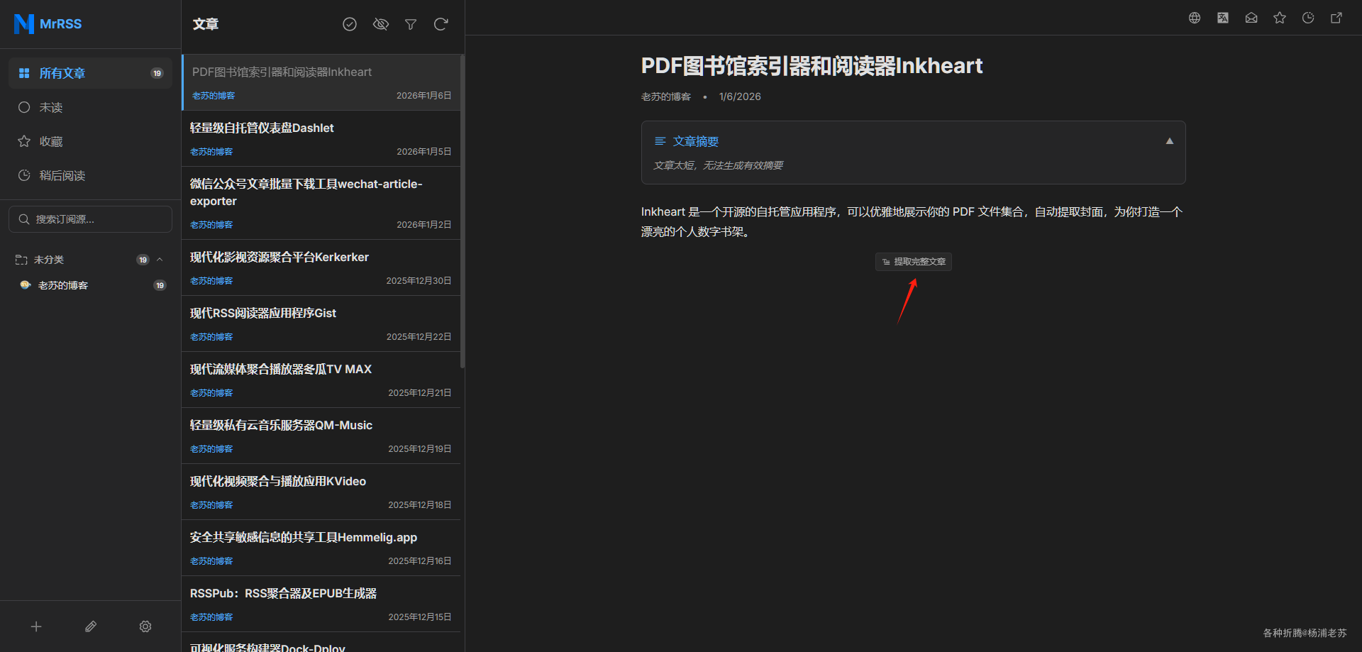The width and height of the screenshot is (1362, 652).
Task: Click the article list scrollbar
Action: pos(463,211)
